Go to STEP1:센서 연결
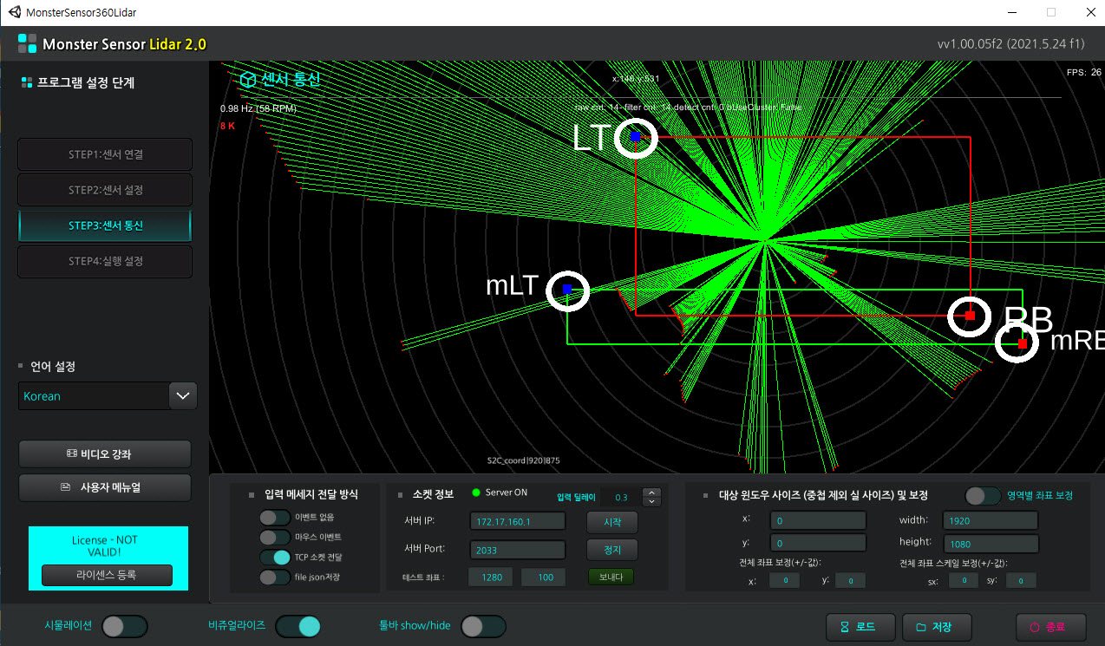The height and width of the screenshot is (646, 1105). point(105,154)
